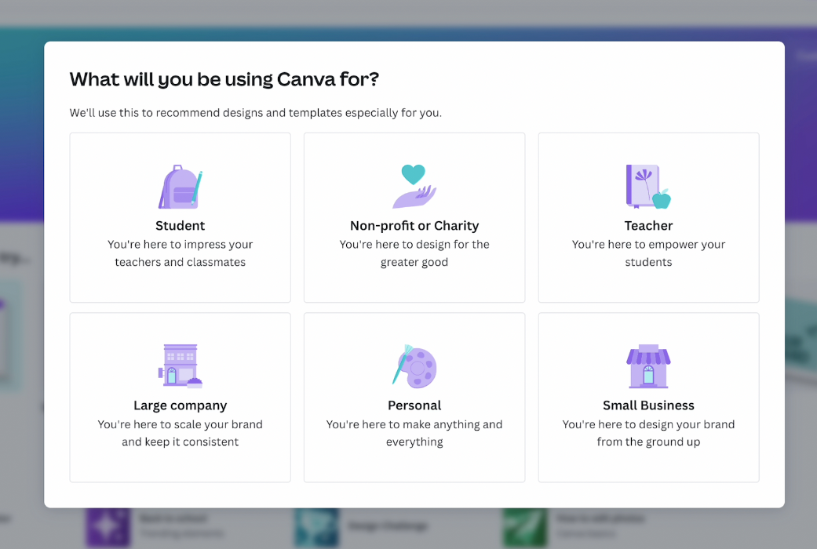Choose the Non-profit or Charity card
The height and width of the screenshot is (549, 817).
414,217
